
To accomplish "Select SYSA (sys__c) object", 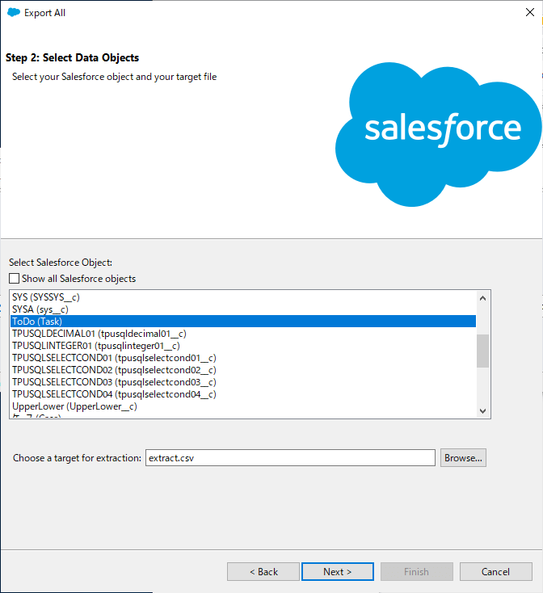I will (243, 309).
